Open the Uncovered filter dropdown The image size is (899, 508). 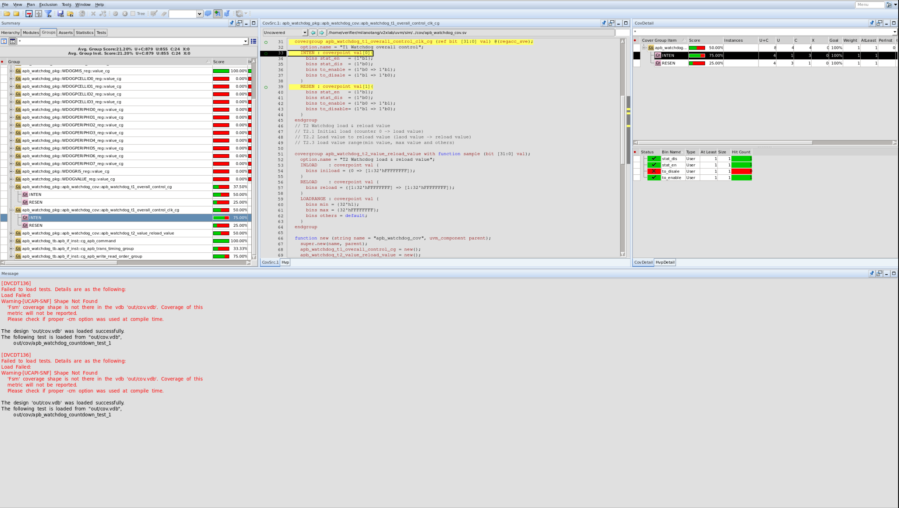(x=304, y=33)
